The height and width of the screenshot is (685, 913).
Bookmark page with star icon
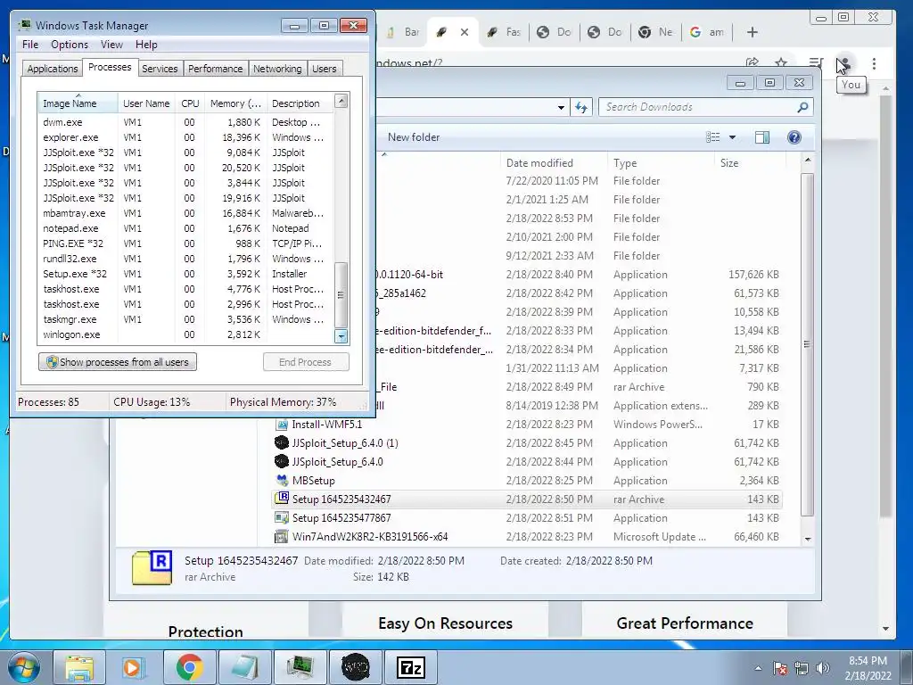pos(781,63)
